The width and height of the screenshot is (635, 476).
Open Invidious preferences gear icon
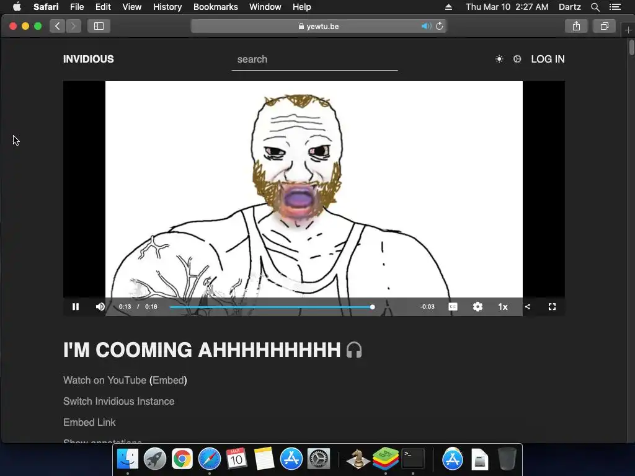(517, 59)
